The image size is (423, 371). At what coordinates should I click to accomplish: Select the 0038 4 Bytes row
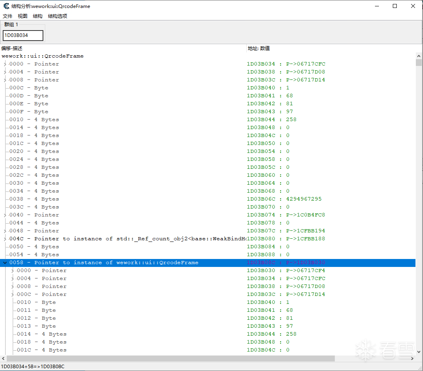[208, 199]
